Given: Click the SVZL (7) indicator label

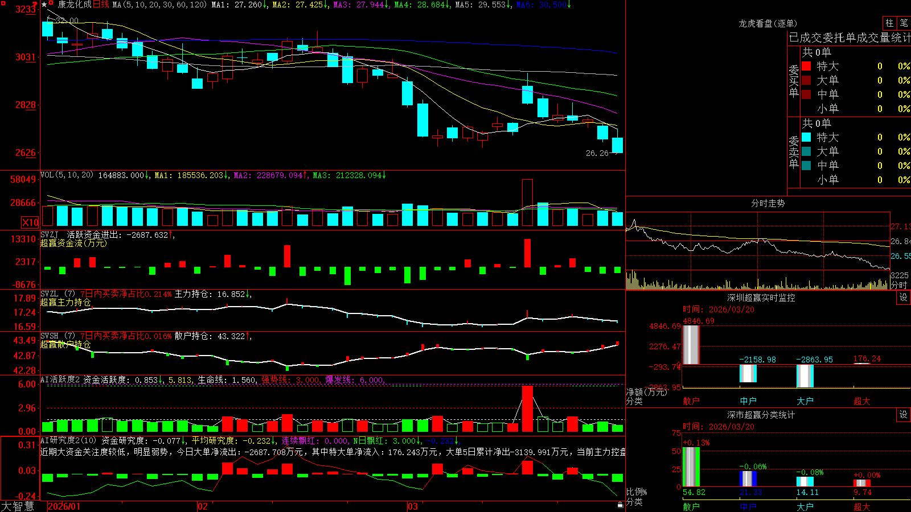Looking at the screenshot, I should click(58, 294).
